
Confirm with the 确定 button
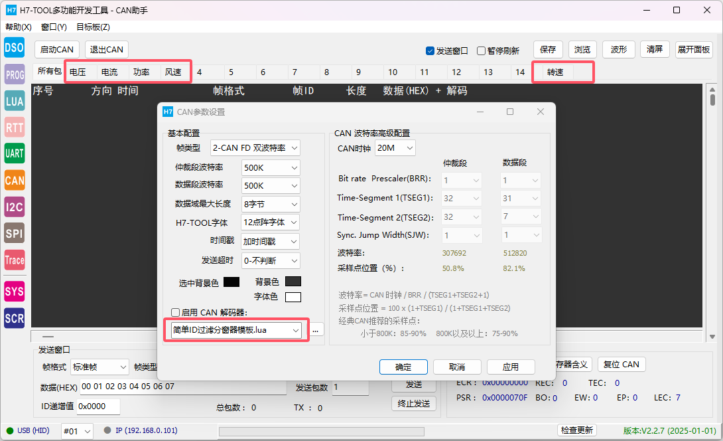pyautogui.click(x=403, y=367)
